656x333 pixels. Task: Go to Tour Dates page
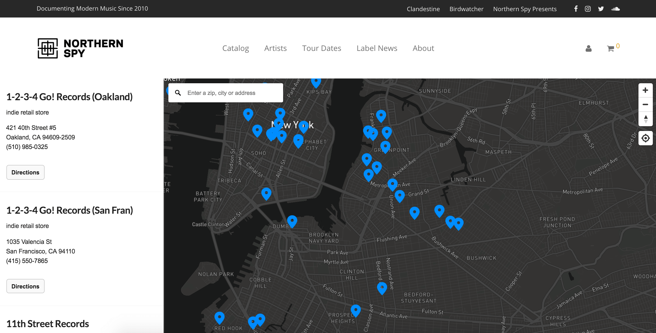point(322,48)
